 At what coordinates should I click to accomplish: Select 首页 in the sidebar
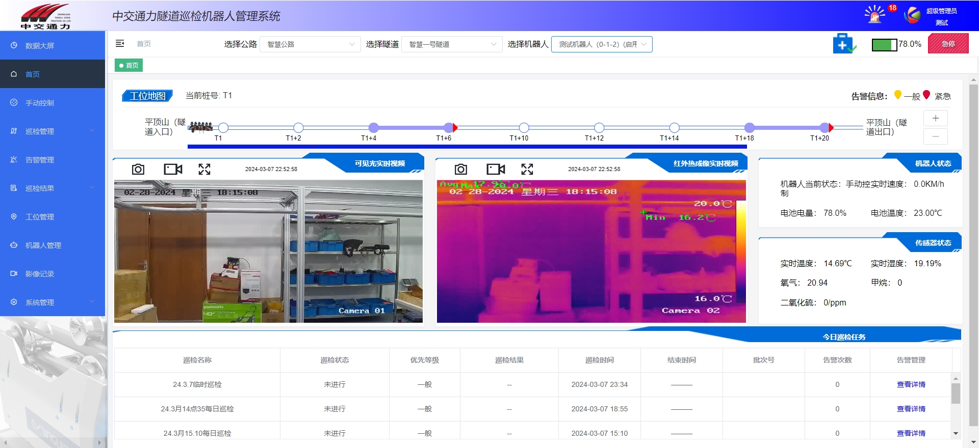[x=53, y=74]
